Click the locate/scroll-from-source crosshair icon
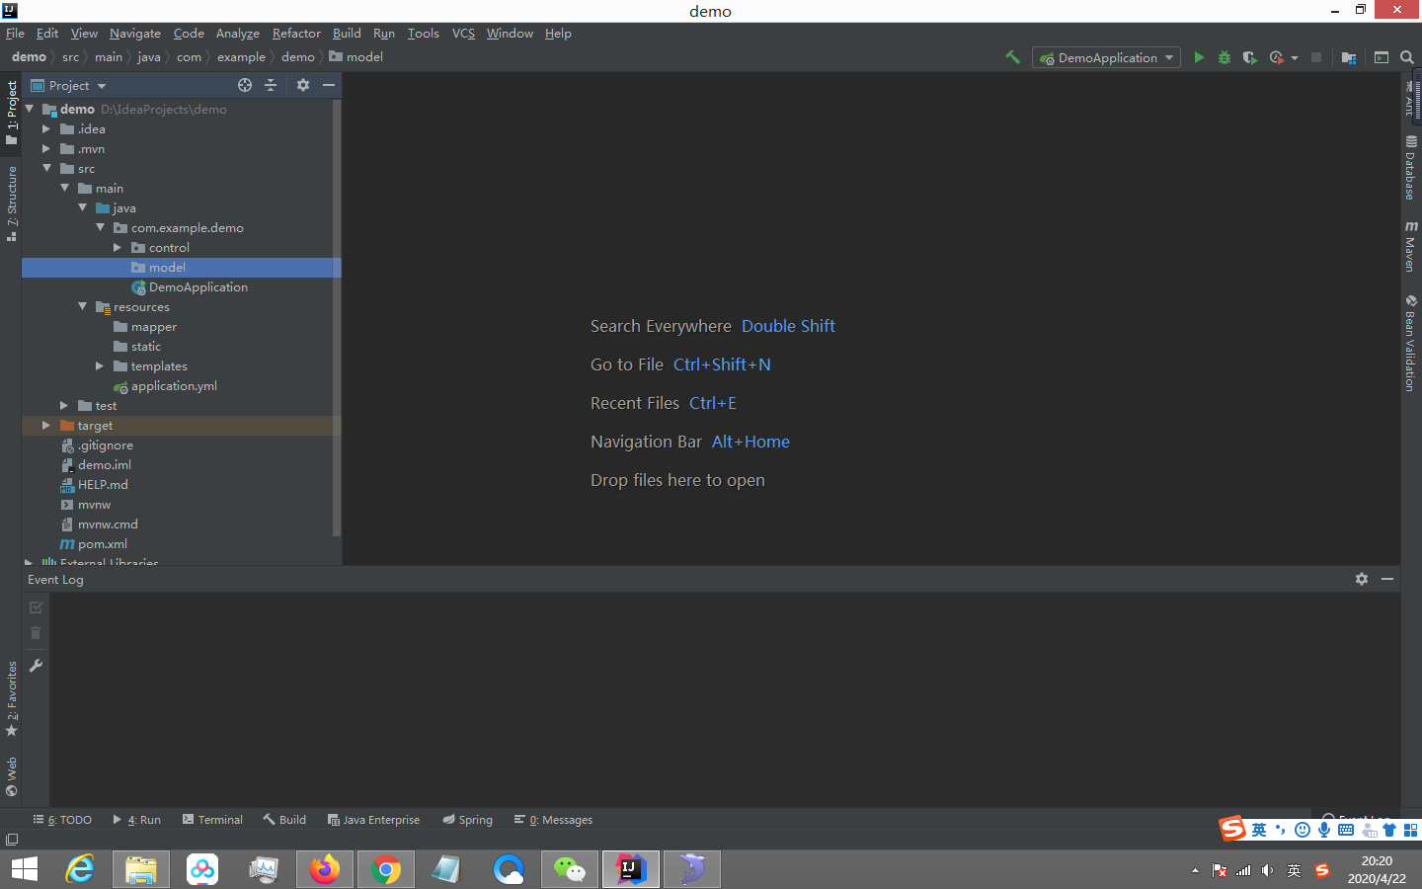 click(x=245, y=85)
